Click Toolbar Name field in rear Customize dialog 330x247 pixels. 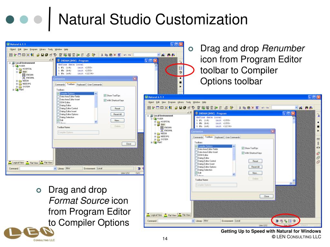78,133
